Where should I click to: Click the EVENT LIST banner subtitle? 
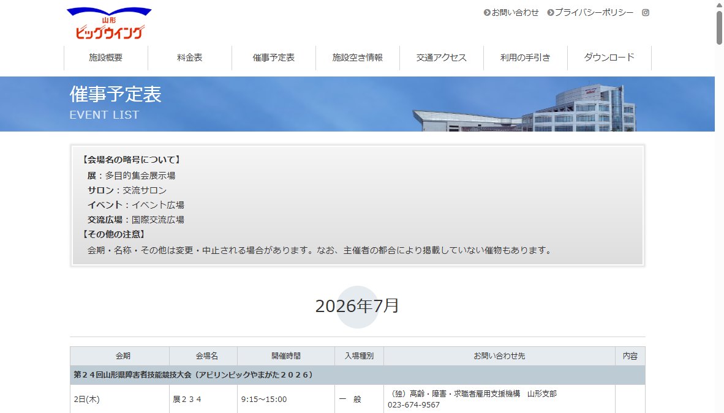[104, 115]
